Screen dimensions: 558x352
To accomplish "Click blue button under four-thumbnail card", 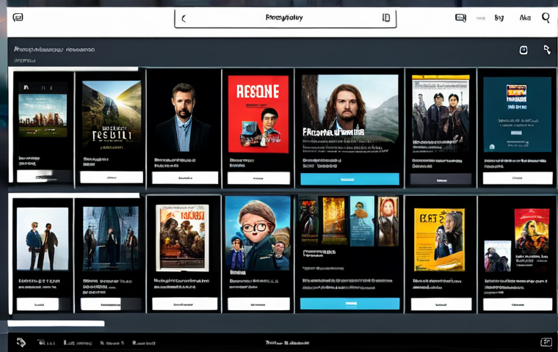I will (x=349, y=304).
